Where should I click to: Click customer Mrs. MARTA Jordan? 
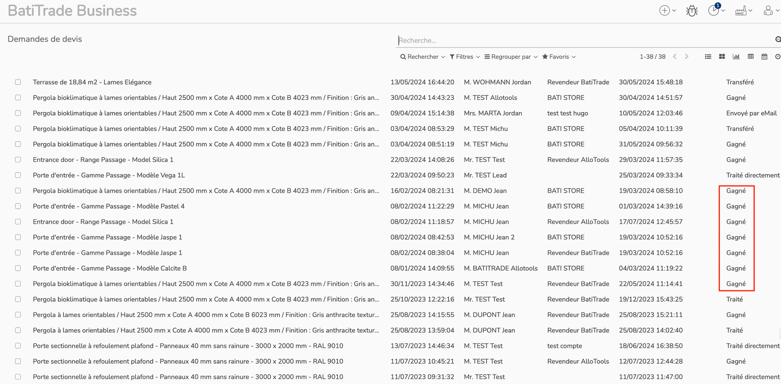[x=493, y=113]
